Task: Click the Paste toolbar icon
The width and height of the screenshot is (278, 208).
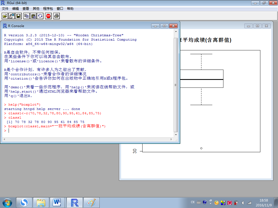Action: (x=33, y=16)
